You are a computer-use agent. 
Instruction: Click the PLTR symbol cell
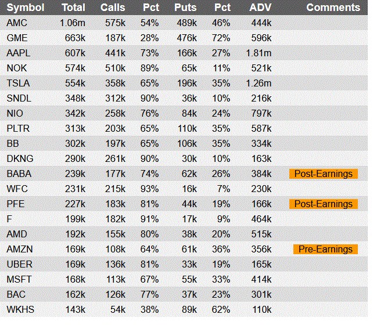pyautogui.click(x=18, y=128)
